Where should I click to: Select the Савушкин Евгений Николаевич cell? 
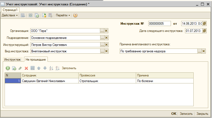50,81
